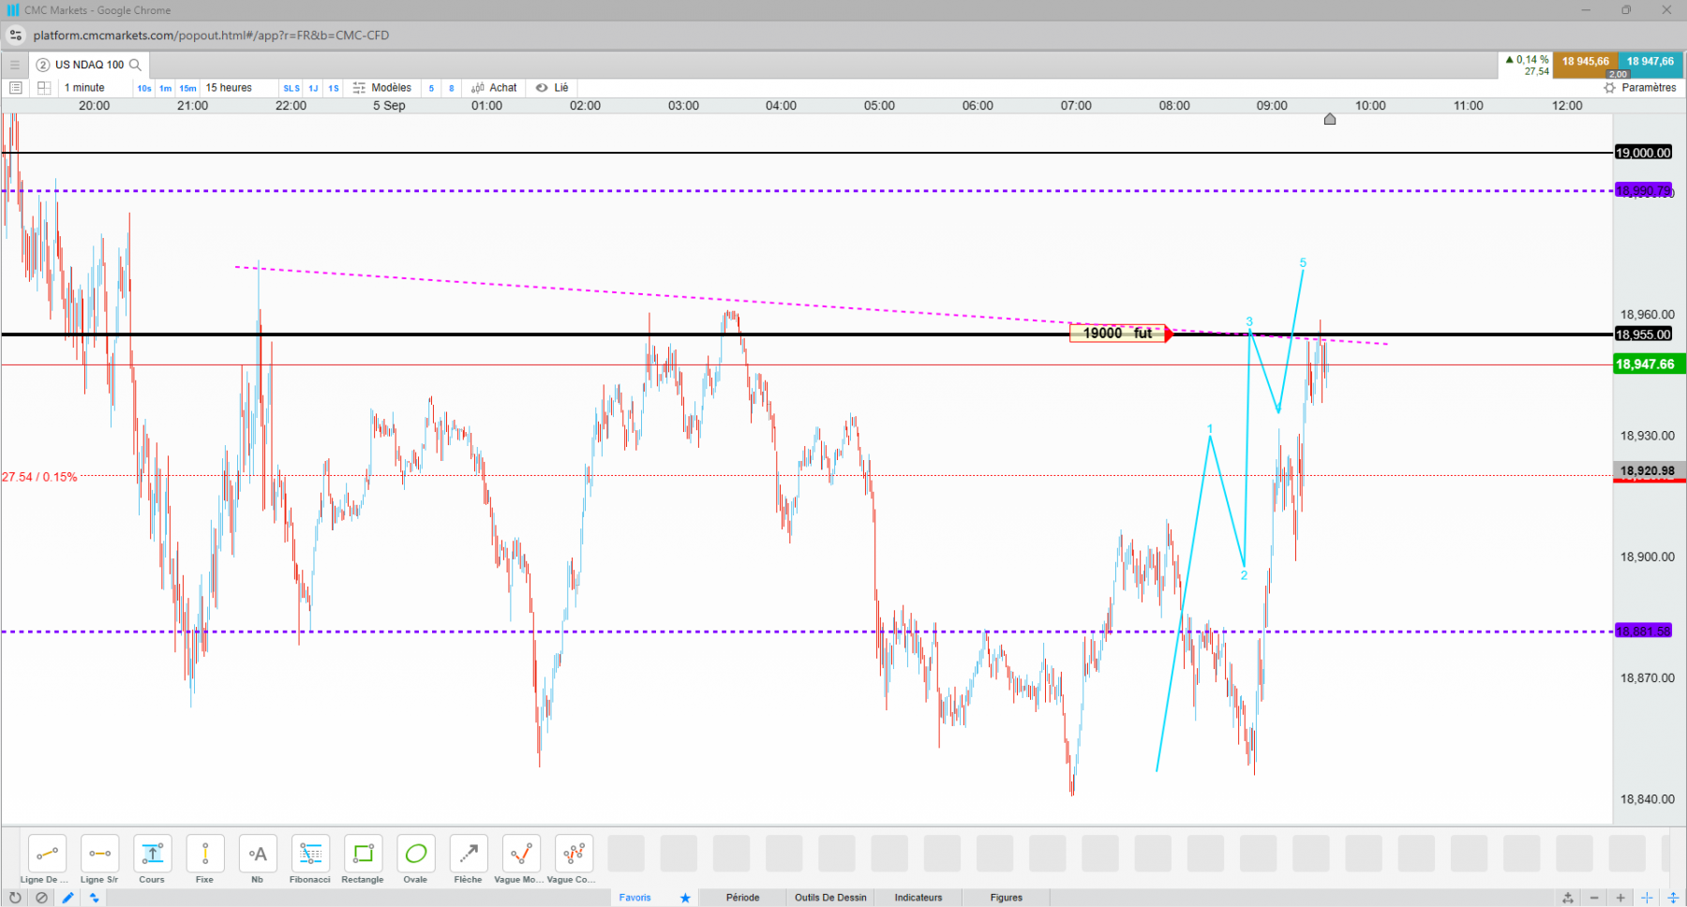Image resolution: width=1687 pixels, height=907 pixels.
Task: Click the 19000 fut label on chart
Action: click(x=1118, y=334)
